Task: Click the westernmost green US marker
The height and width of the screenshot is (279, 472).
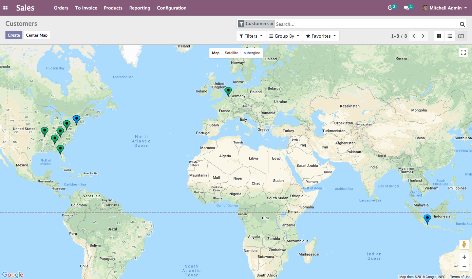Action: tap(44, 132)
